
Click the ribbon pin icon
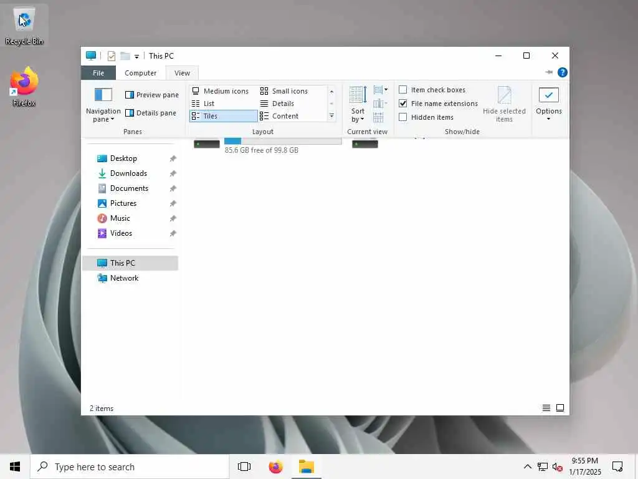[x=548, y=72]
